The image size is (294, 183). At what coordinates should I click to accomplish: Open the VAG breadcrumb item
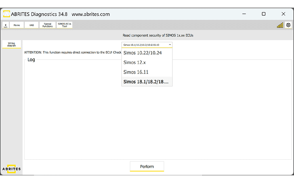31,25
